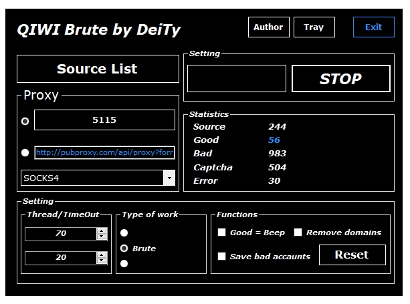Image resolution: width=410 pixels, height=304 pixels.
Task: Select the Brute type of work option
Action: tap(124, 248)
